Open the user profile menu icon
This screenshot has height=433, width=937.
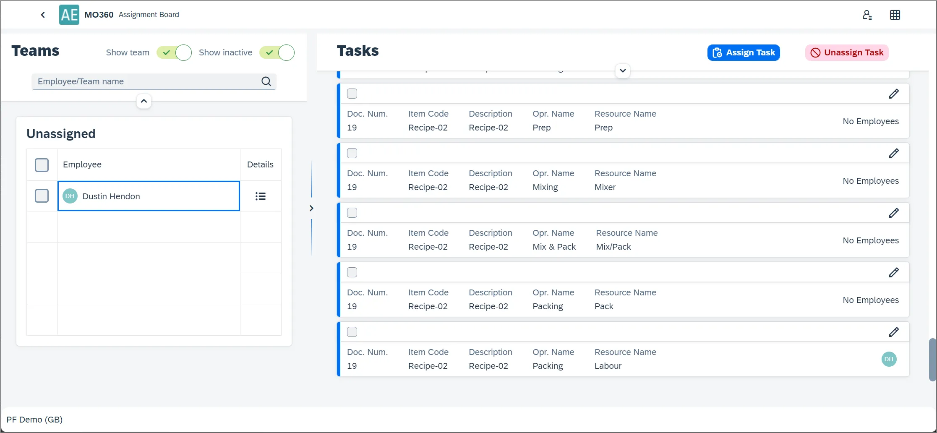click(867, 15)
